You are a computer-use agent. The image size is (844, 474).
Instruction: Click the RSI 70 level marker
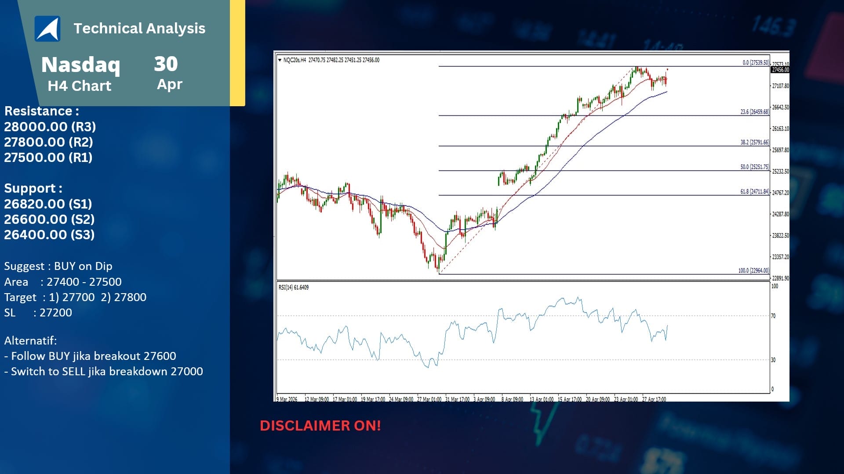coord(773,316)
